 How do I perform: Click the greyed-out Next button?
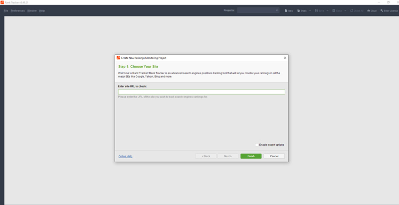[228, 156]
